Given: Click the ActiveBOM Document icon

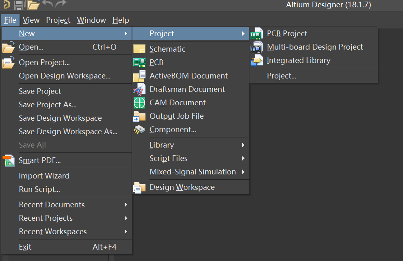Looking at the screenshot, I should [x=139, y=76].
